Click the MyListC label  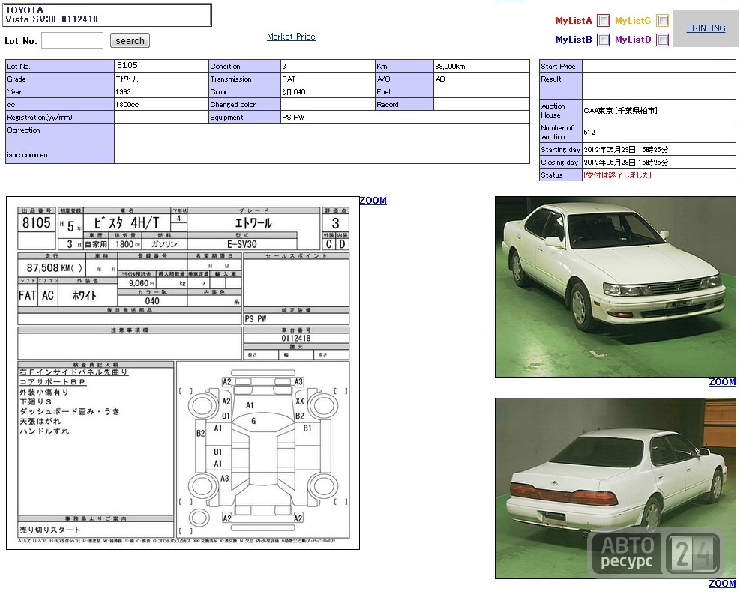(633, 21)
